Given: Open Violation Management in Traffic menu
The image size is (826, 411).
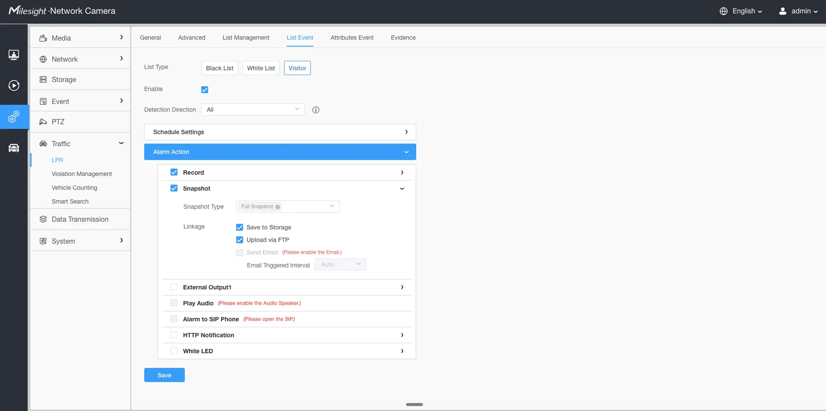Looking at the screenshot, I should pyautogui.click(x=82, y=174).
